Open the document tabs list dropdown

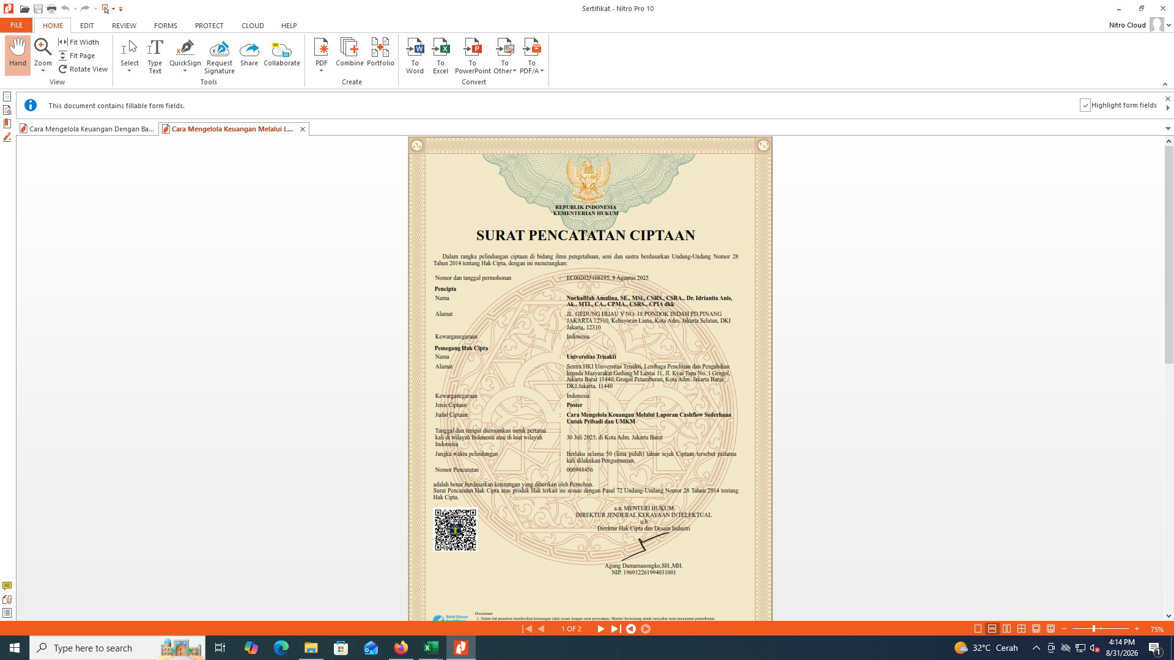1168,129
